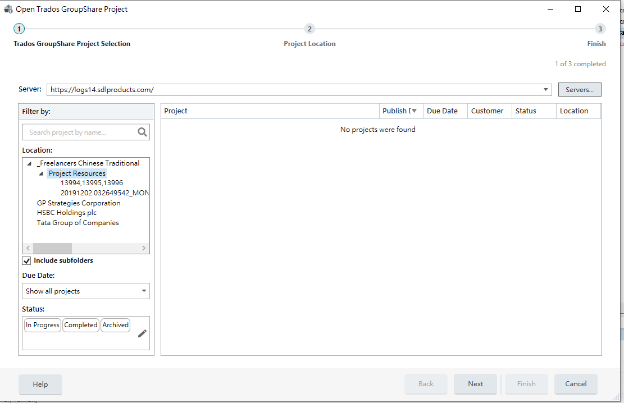Toggle the Include subfolders checkbox
624x403 pixels.
tap(26, 260)
